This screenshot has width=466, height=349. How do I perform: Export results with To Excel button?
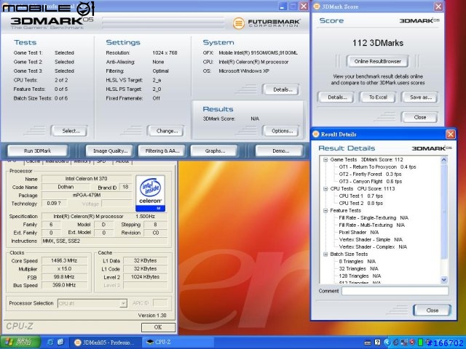point(378,97)
